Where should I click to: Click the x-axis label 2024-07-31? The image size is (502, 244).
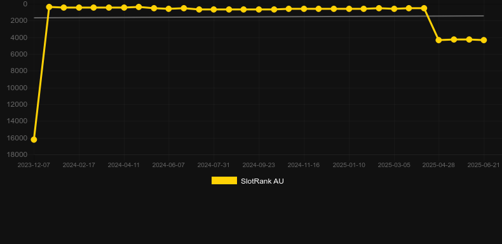214,165
